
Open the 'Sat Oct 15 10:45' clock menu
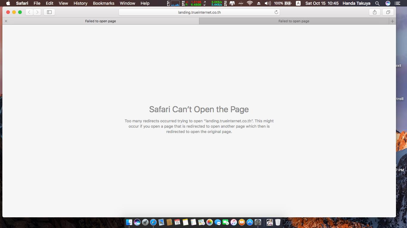[322, 3]
